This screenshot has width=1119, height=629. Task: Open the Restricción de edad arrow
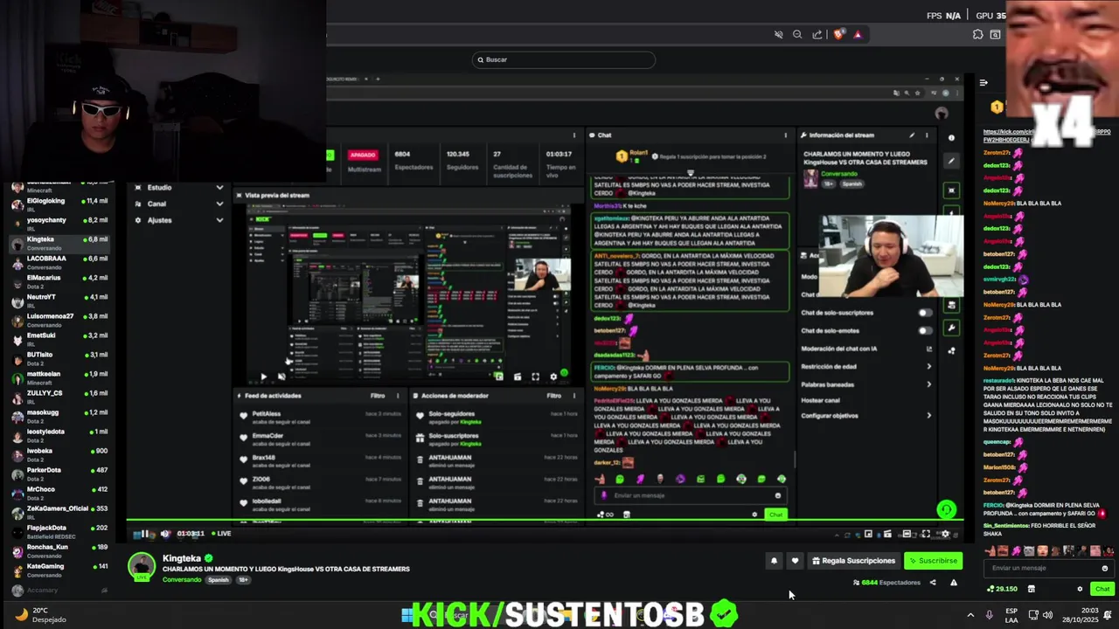coord(928,367)
